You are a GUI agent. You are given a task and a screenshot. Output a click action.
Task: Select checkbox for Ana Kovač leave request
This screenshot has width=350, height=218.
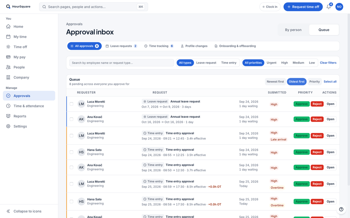point(71,119)
